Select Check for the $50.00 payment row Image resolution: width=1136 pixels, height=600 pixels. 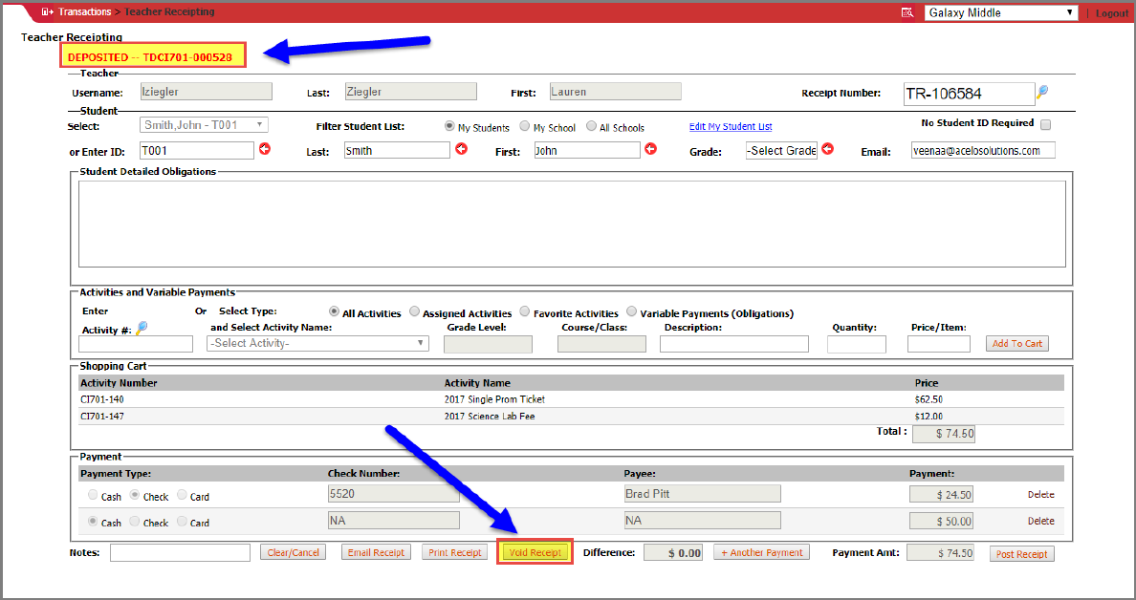tap(135, 521)
